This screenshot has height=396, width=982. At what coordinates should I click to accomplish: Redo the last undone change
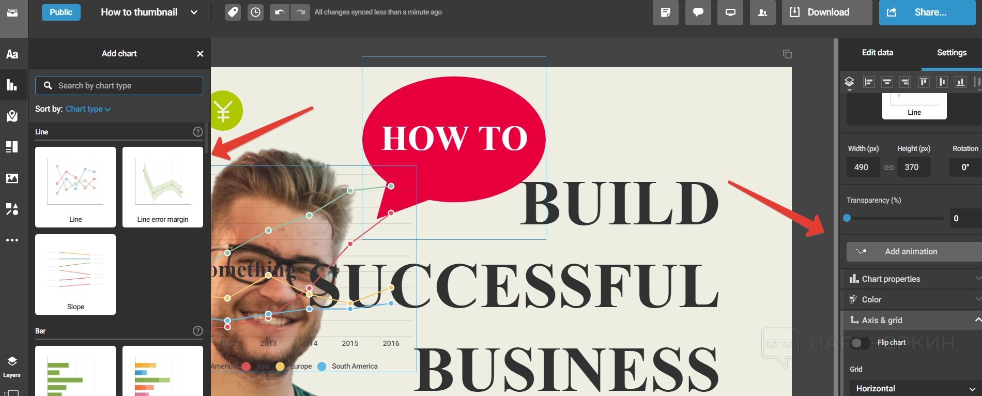[x=300, y=12]
